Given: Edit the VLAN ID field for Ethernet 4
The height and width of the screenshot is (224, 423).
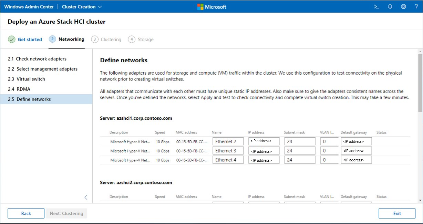Looking at the screenshot, I should pyautogui.click(x=329, y=159).
